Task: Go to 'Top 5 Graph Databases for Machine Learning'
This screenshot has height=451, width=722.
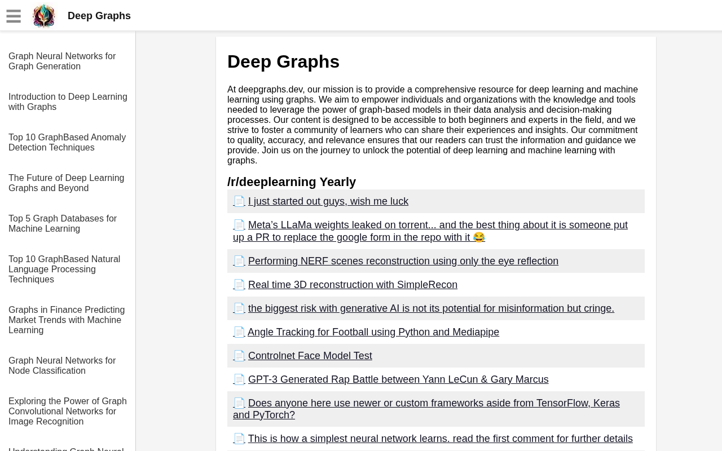Action: (63, 223)
